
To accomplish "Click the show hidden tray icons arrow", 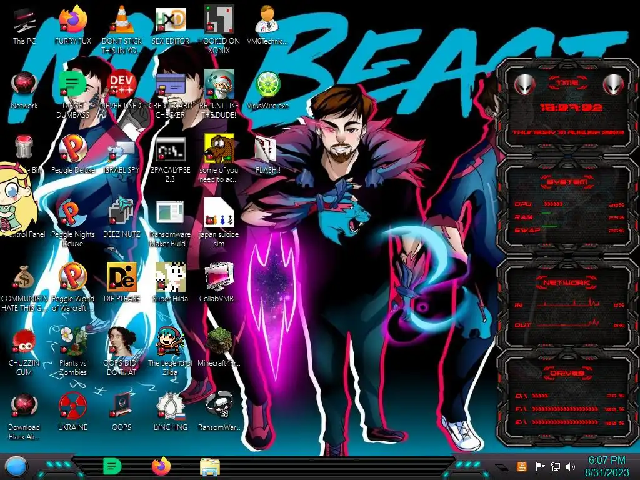I will click(502, 466).
